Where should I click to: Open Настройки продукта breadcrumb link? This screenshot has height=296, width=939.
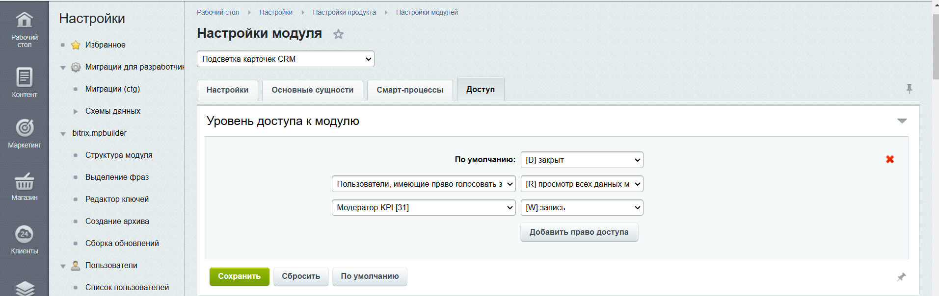pos(344,12)
